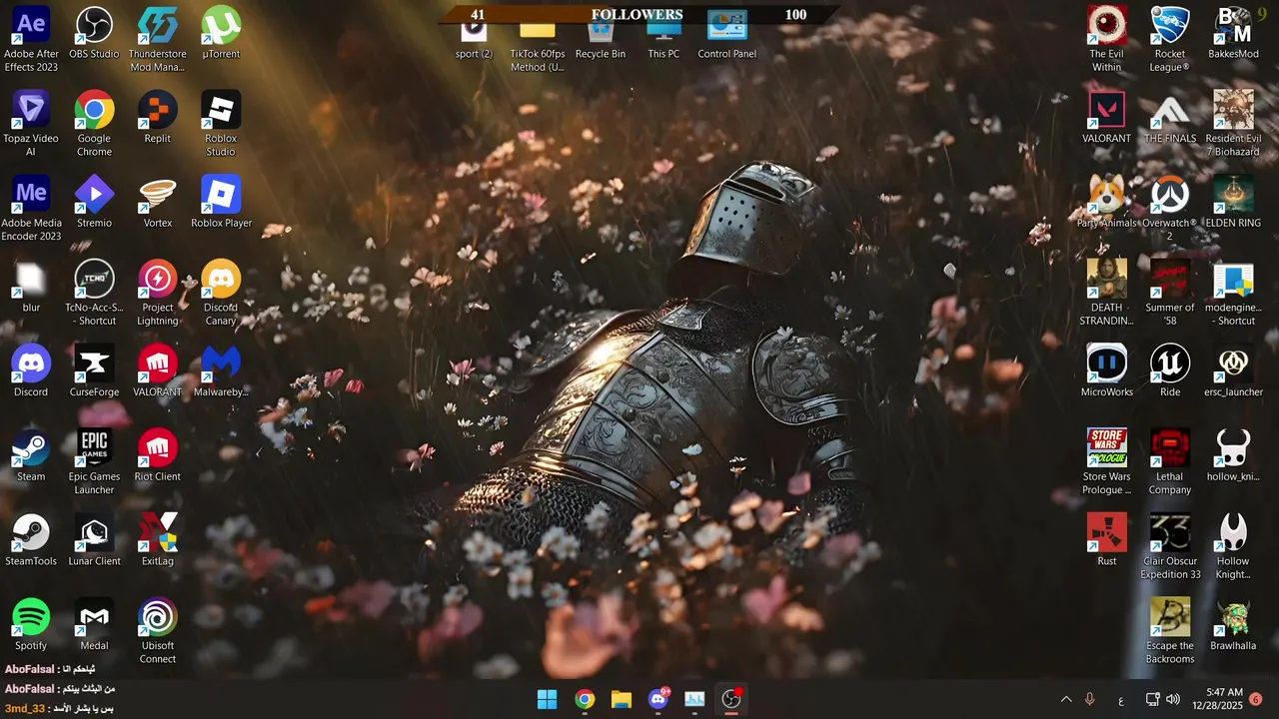Click the TcNo-Acc-S... Shortcut icon
Viewport: 1279px width, 719px height.
[x=94, y=294]
